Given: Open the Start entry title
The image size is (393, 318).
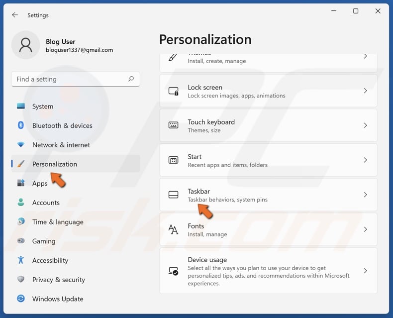Looking at the screenshot, I should point(195,157).
